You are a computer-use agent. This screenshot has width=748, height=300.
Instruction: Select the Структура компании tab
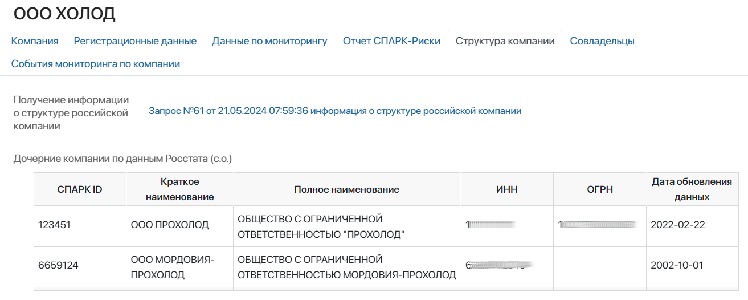(505, 41)
